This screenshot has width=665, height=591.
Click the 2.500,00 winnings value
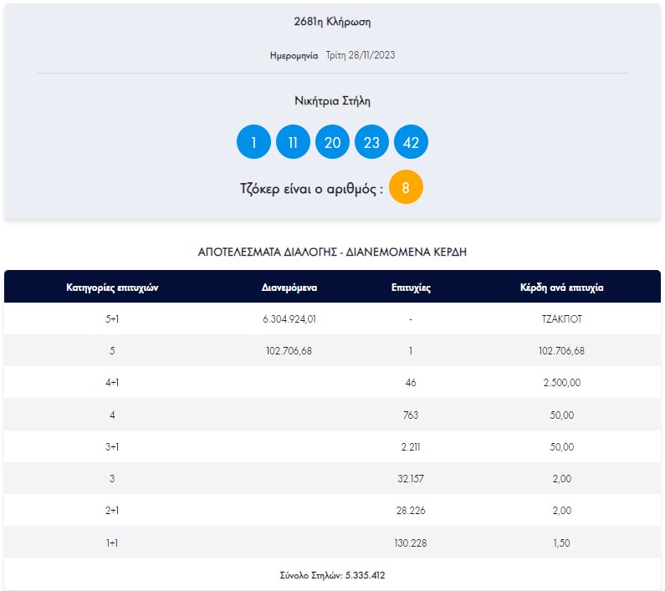[x=562, y=383]
